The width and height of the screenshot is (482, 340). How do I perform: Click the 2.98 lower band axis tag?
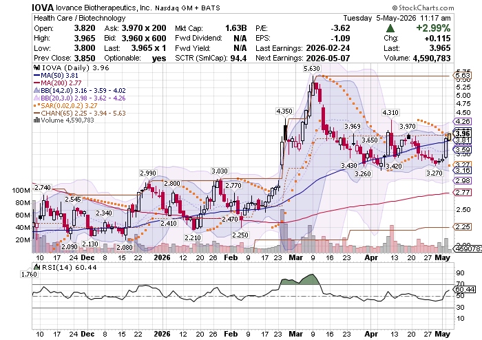coord(462,180)
